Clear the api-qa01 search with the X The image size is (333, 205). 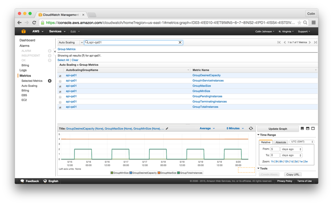tap(180, 42)
